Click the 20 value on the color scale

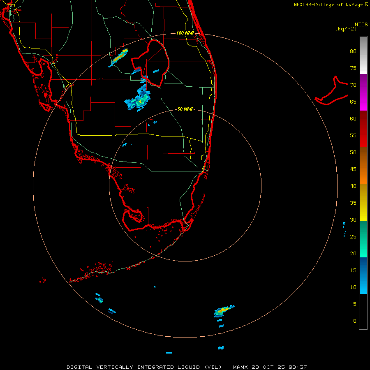353,254
